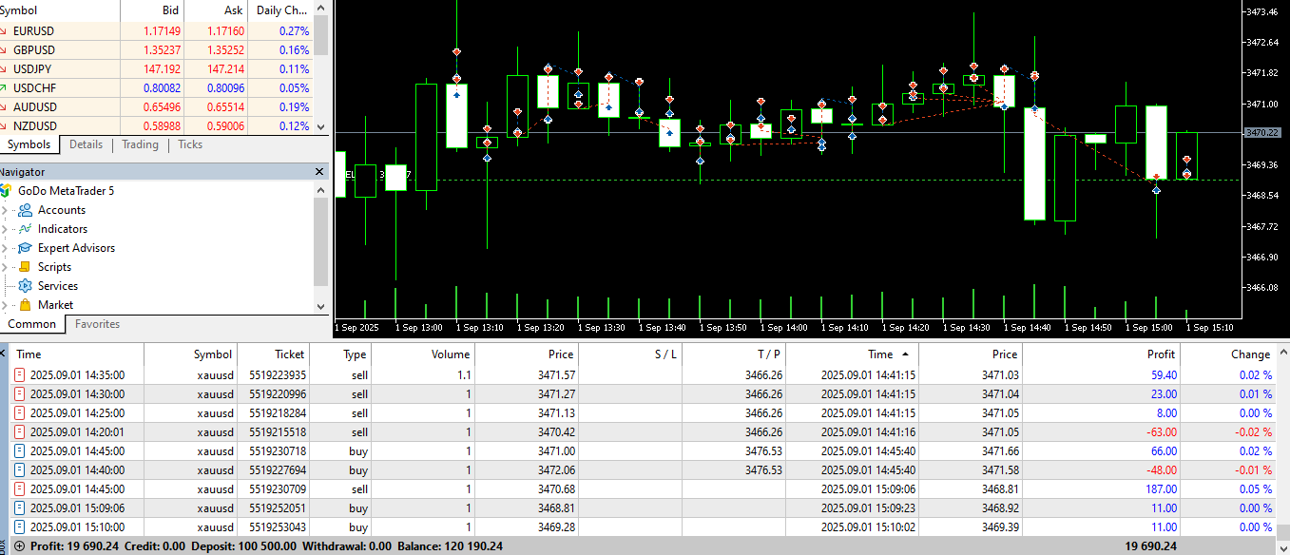Click the Accounts icon in Navigator
Image resolution: width=1290 pixels, height=555 pixels.
coord(25,210)
